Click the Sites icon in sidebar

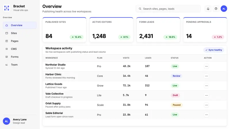click(x=7, y=33)
